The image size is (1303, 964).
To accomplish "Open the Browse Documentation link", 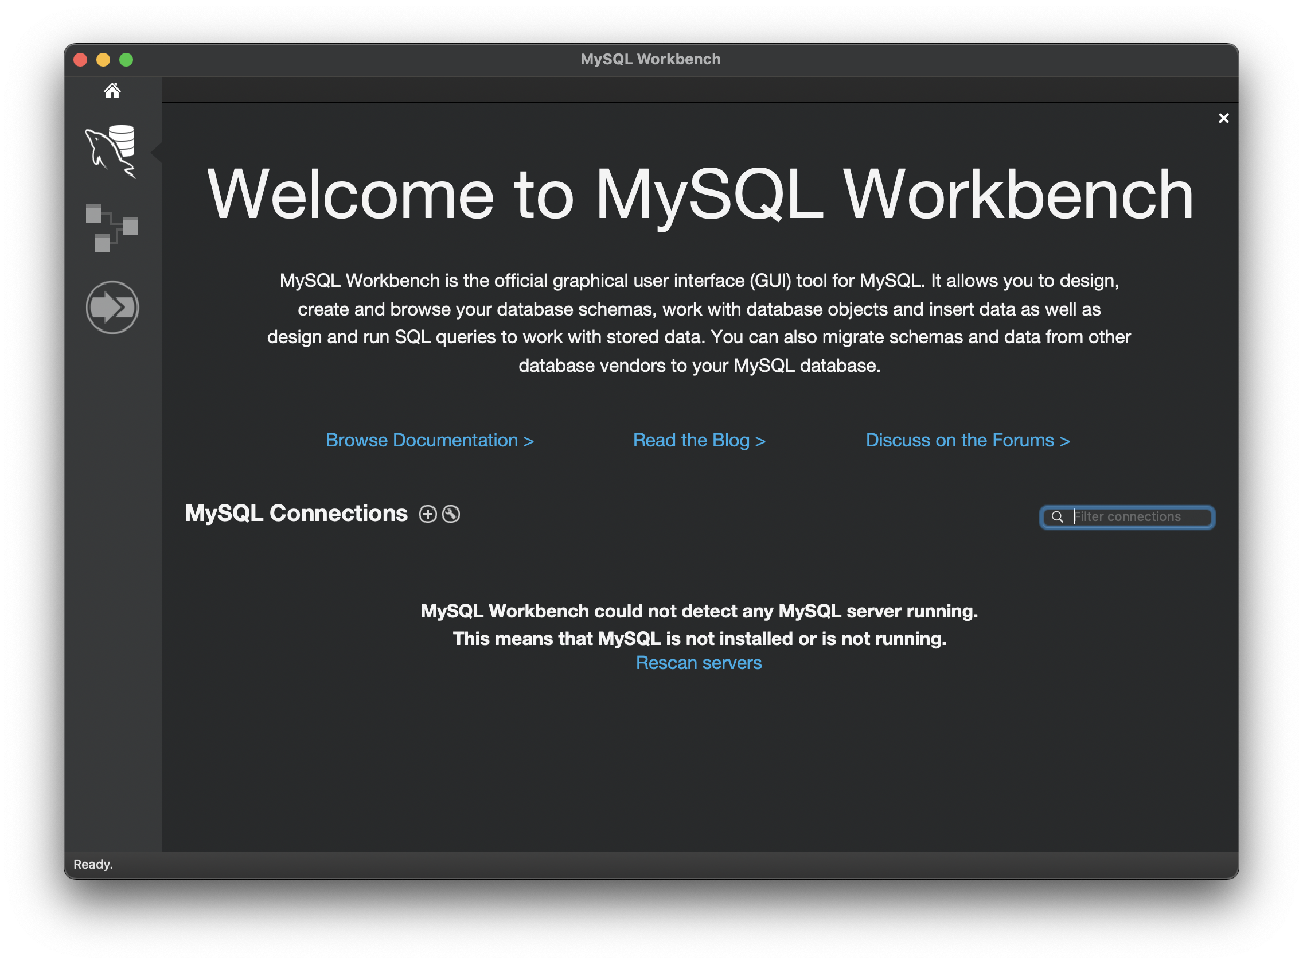I will 430,441.
